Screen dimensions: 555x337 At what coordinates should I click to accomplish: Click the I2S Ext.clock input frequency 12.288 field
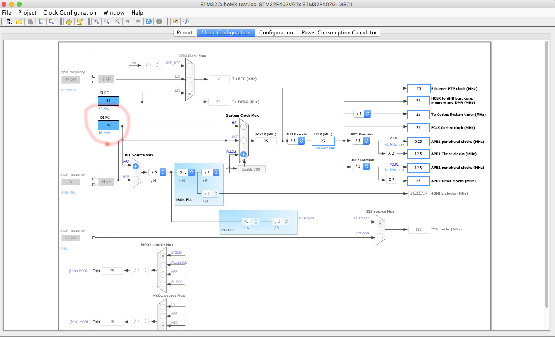coord(71,238)
